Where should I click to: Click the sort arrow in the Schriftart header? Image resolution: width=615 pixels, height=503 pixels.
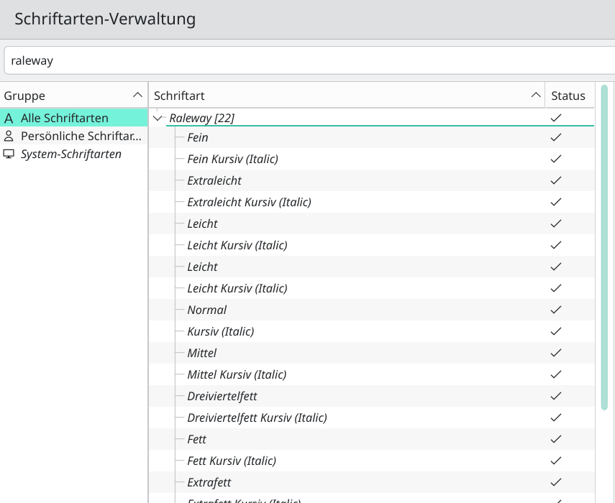click(536, 95)
